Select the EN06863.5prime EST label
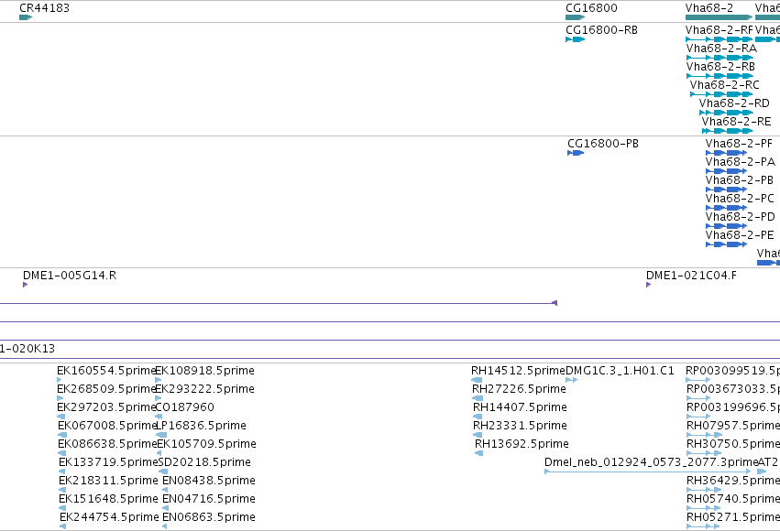780x531 pixels. click(x=209, y=517)
